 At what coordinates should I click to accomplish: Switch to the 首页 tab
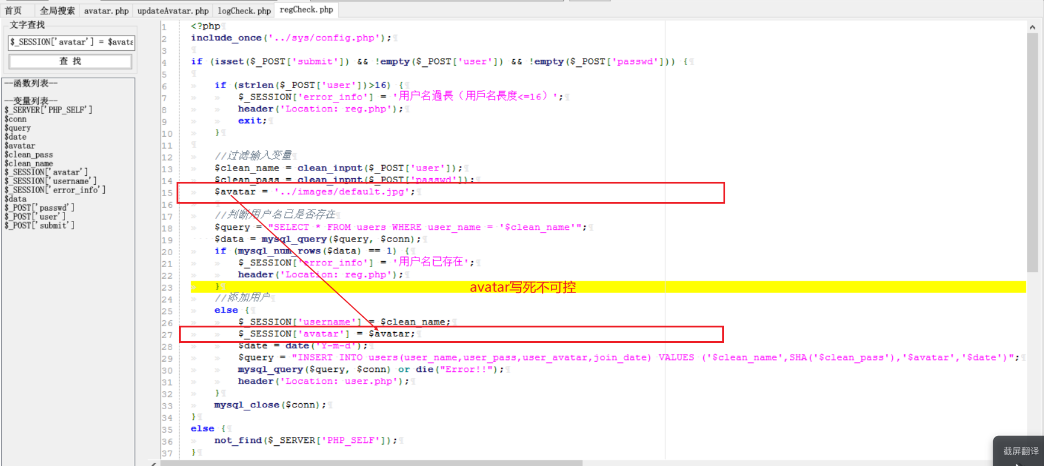[x=14, y=11]
